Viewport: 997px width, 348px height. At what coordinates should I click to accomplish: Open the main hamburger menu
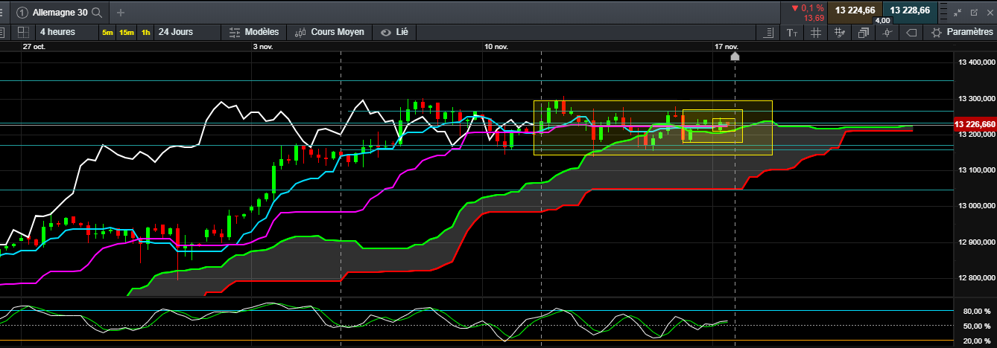(x=2, y=12)
